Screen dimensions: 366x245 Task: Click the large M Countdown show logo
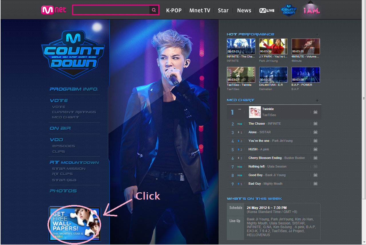click(x=73, y=54)
